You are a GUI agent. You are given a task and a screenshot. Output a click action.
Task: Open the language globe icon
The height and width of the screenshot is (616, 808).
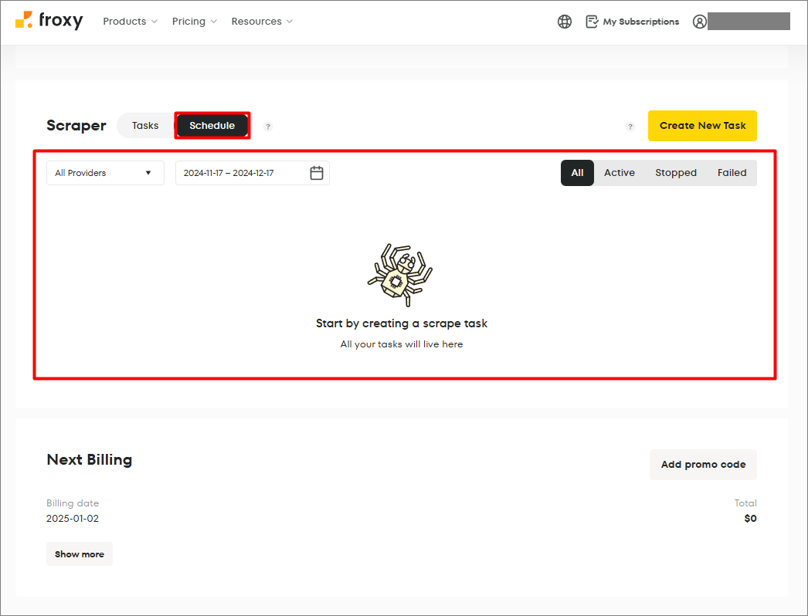pyautogui.click(x=564, y=22)
